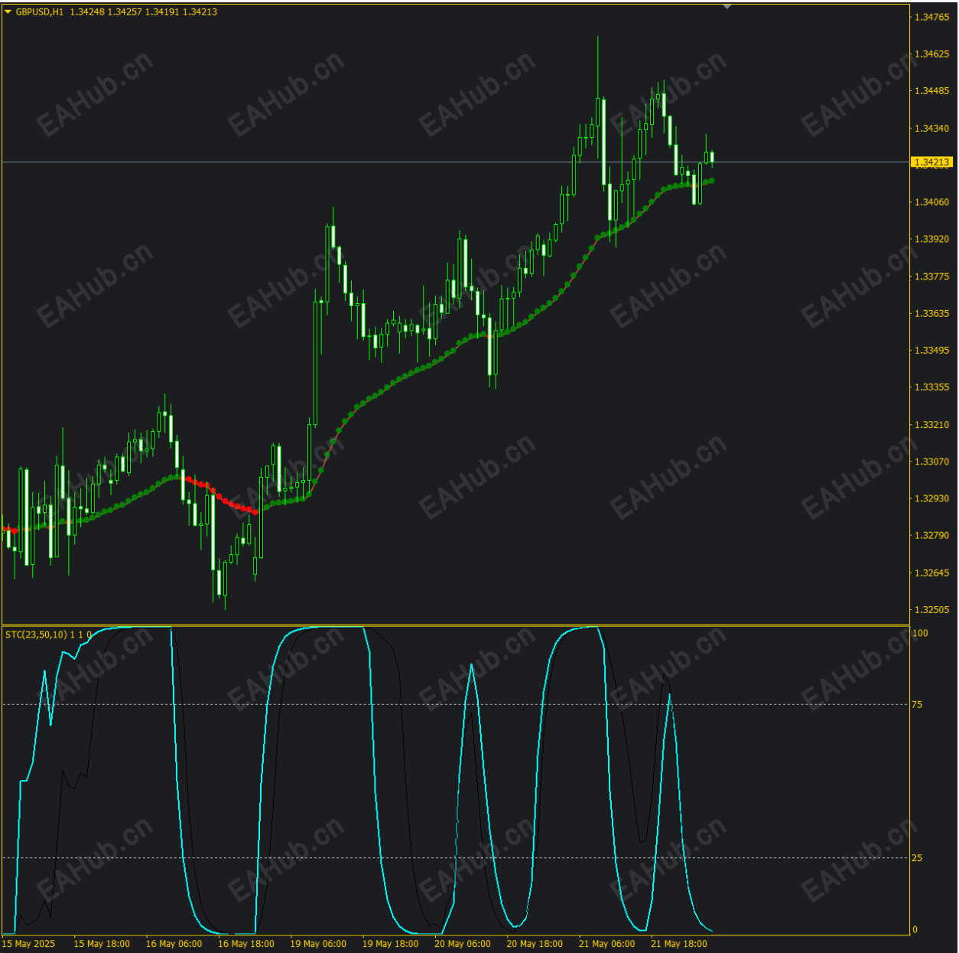
Task: Click the chart shift triangle marker at top
Action: [x=727, y=6]
